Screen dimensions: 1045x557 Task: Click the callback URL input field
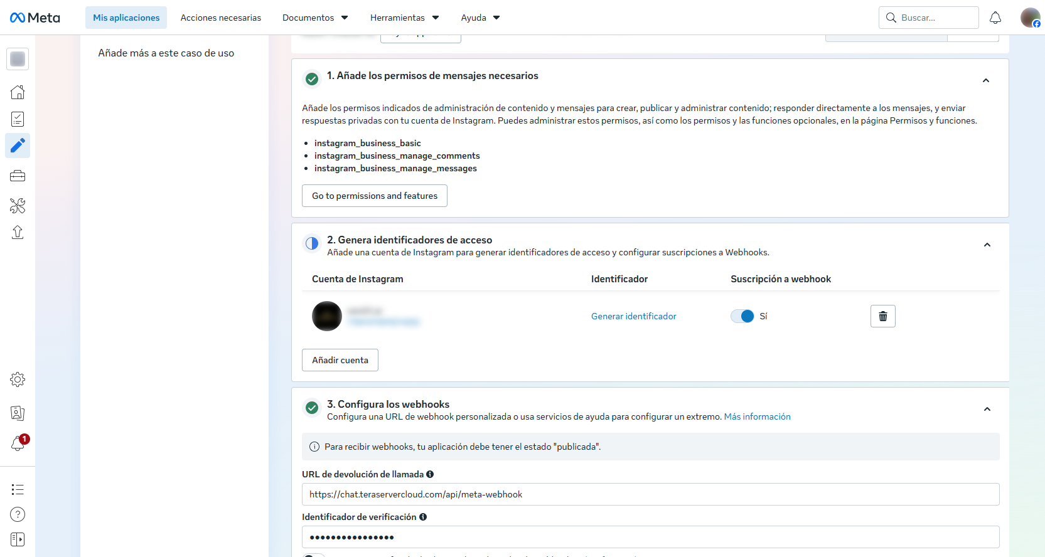pos(651,494)
